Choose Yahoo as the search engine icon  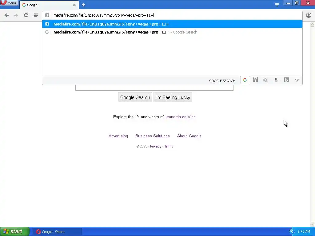(255, 80)
